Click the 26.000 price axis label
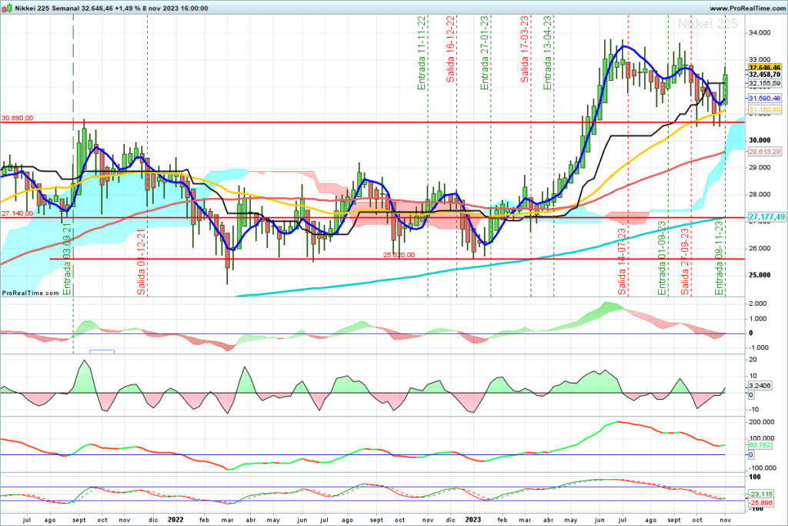 tap(760, 249)
